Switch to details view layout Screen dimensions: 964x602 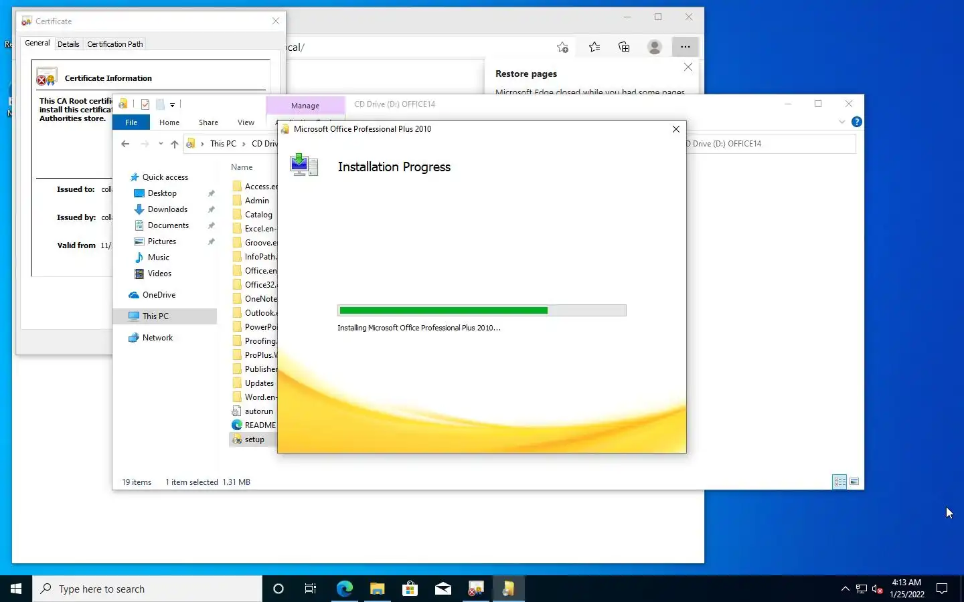point(839,482)
